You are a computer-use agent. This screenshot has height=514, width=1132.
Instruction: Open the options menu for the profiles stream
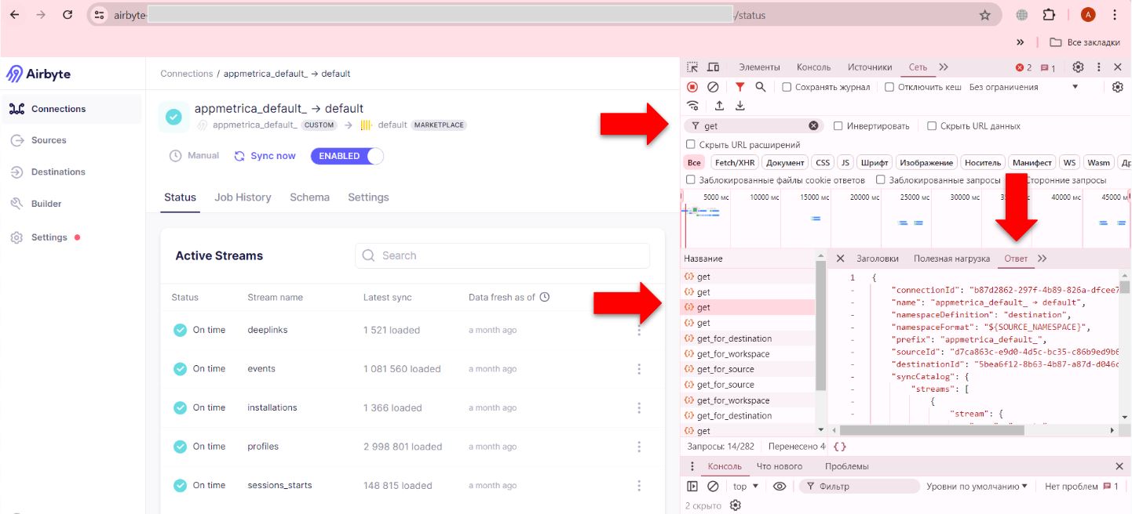[639, 447]
